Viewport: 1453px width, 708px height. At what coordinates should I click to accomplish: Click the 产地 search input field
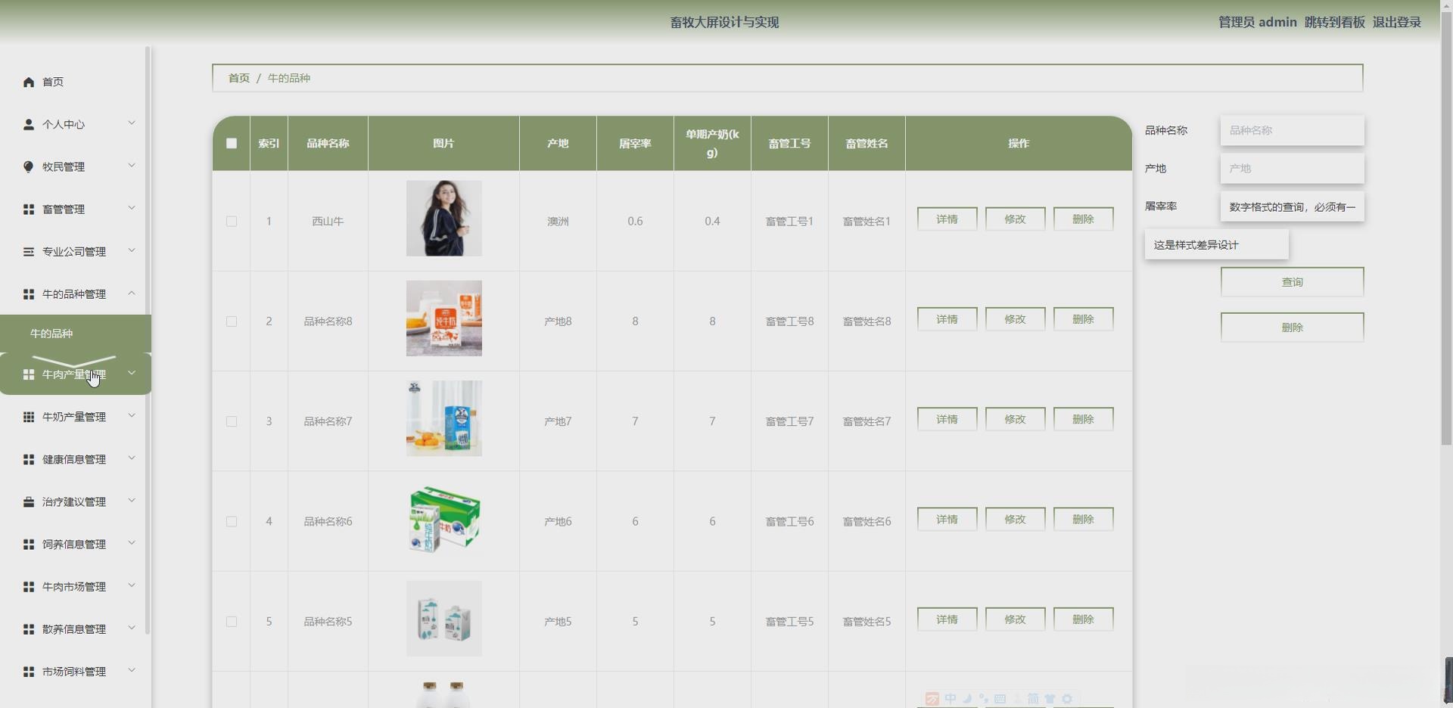(1292, 168)
